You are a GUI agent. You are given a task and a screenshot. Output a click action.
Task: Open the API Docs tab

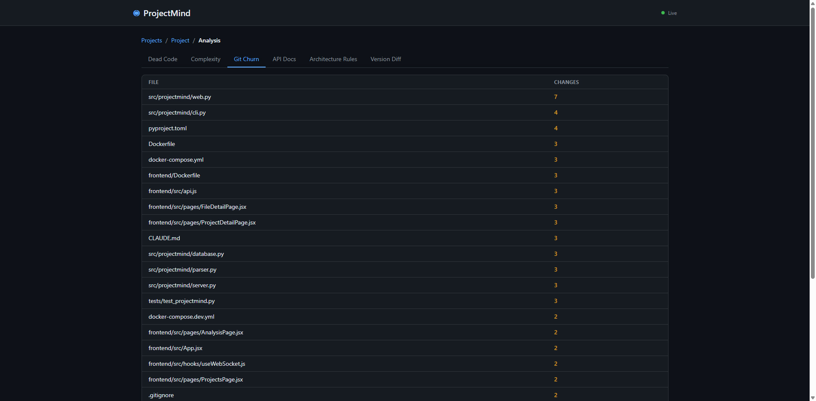click(x=284, y=59)
